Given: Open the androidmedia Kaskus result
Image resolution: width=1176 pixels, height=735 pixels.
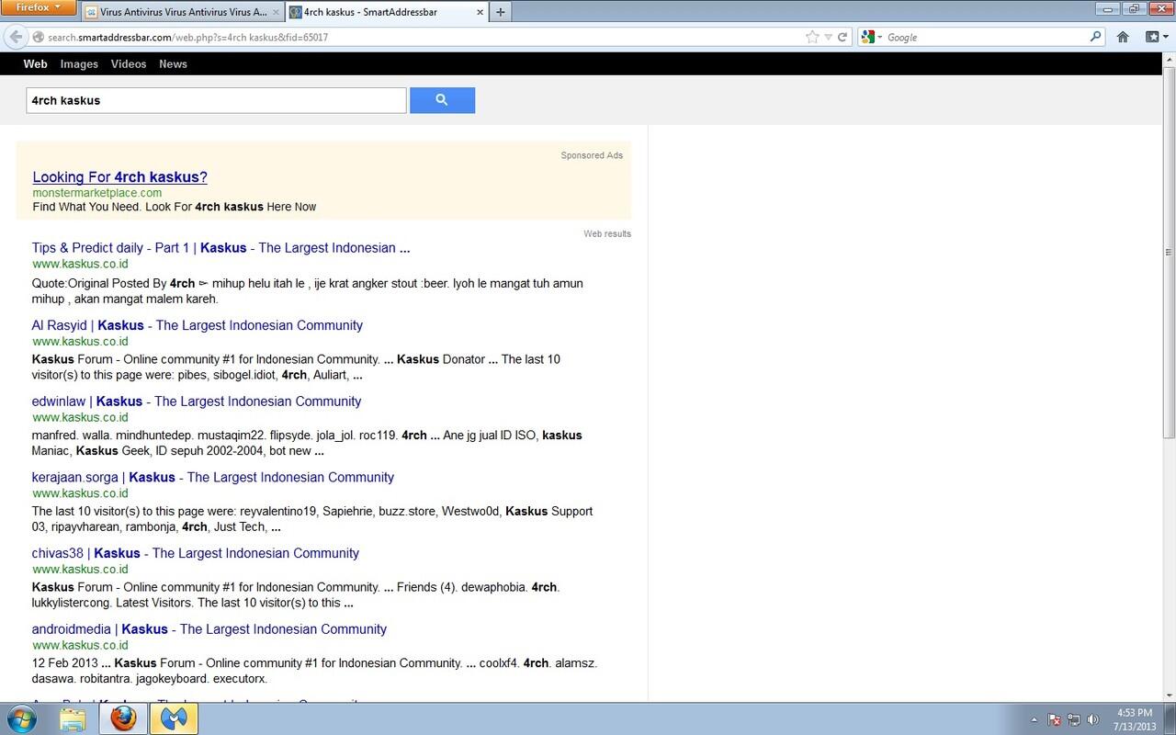Looking at the screenshot, I should pyautogui.click(x=209, y=629).
